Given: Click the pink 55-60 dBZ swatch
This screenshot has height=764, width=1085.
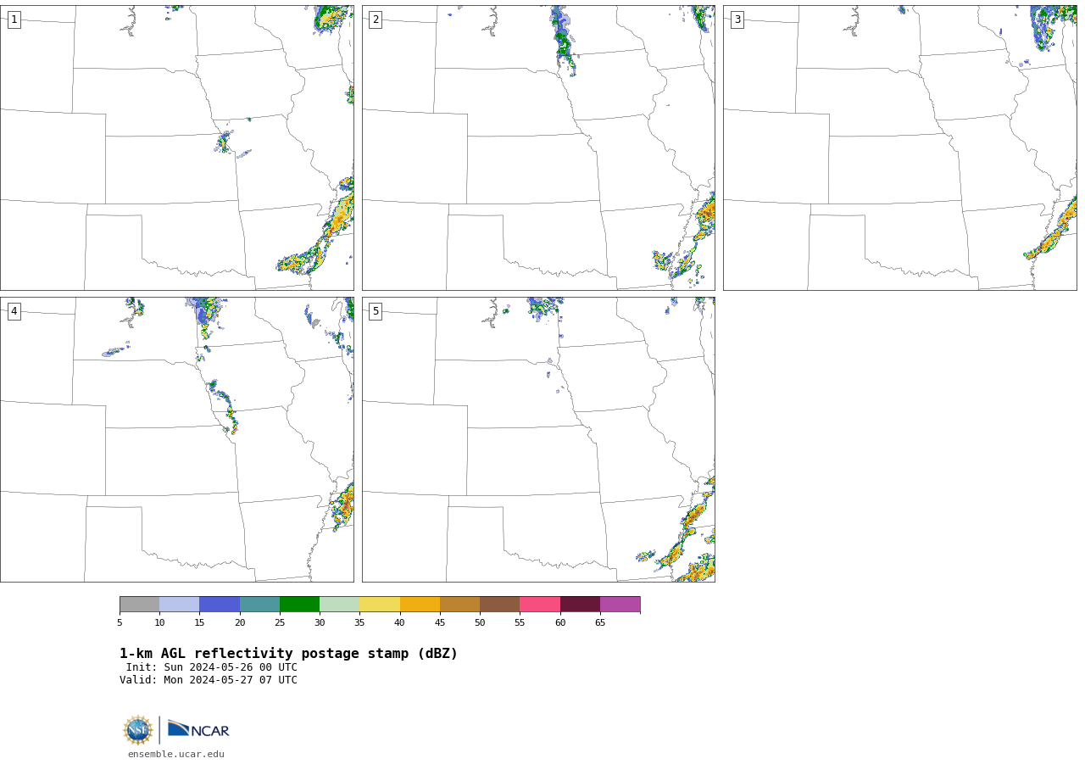Looking at the screenshot, I should [540, 605].
